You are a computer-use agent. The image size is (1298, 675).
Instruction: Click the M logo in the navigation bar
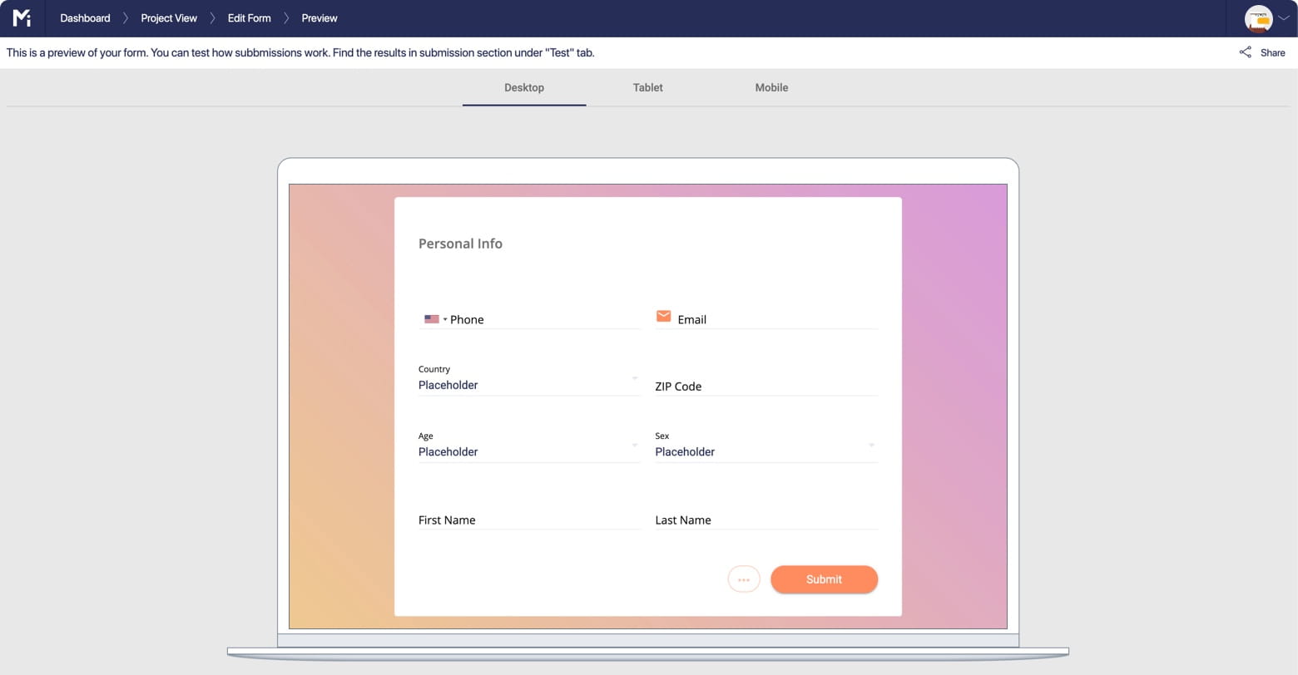[22, 17]
